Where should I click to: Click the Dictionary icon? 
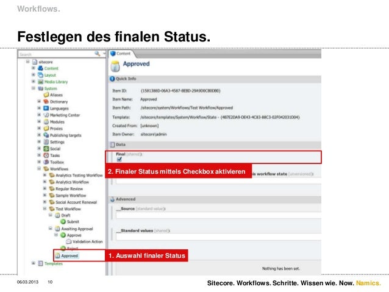tap(46, 101)
